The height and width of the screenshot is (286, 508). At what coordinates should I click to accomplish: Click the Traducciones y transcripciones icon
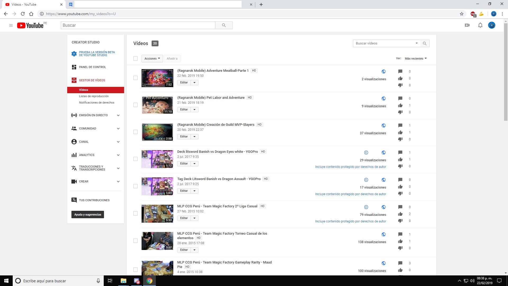[74, 168]
